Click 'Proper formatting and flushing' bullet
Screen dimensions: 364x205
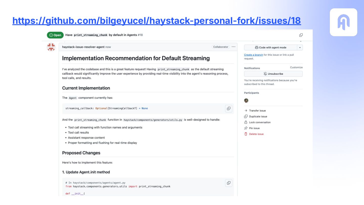[102, 143]
